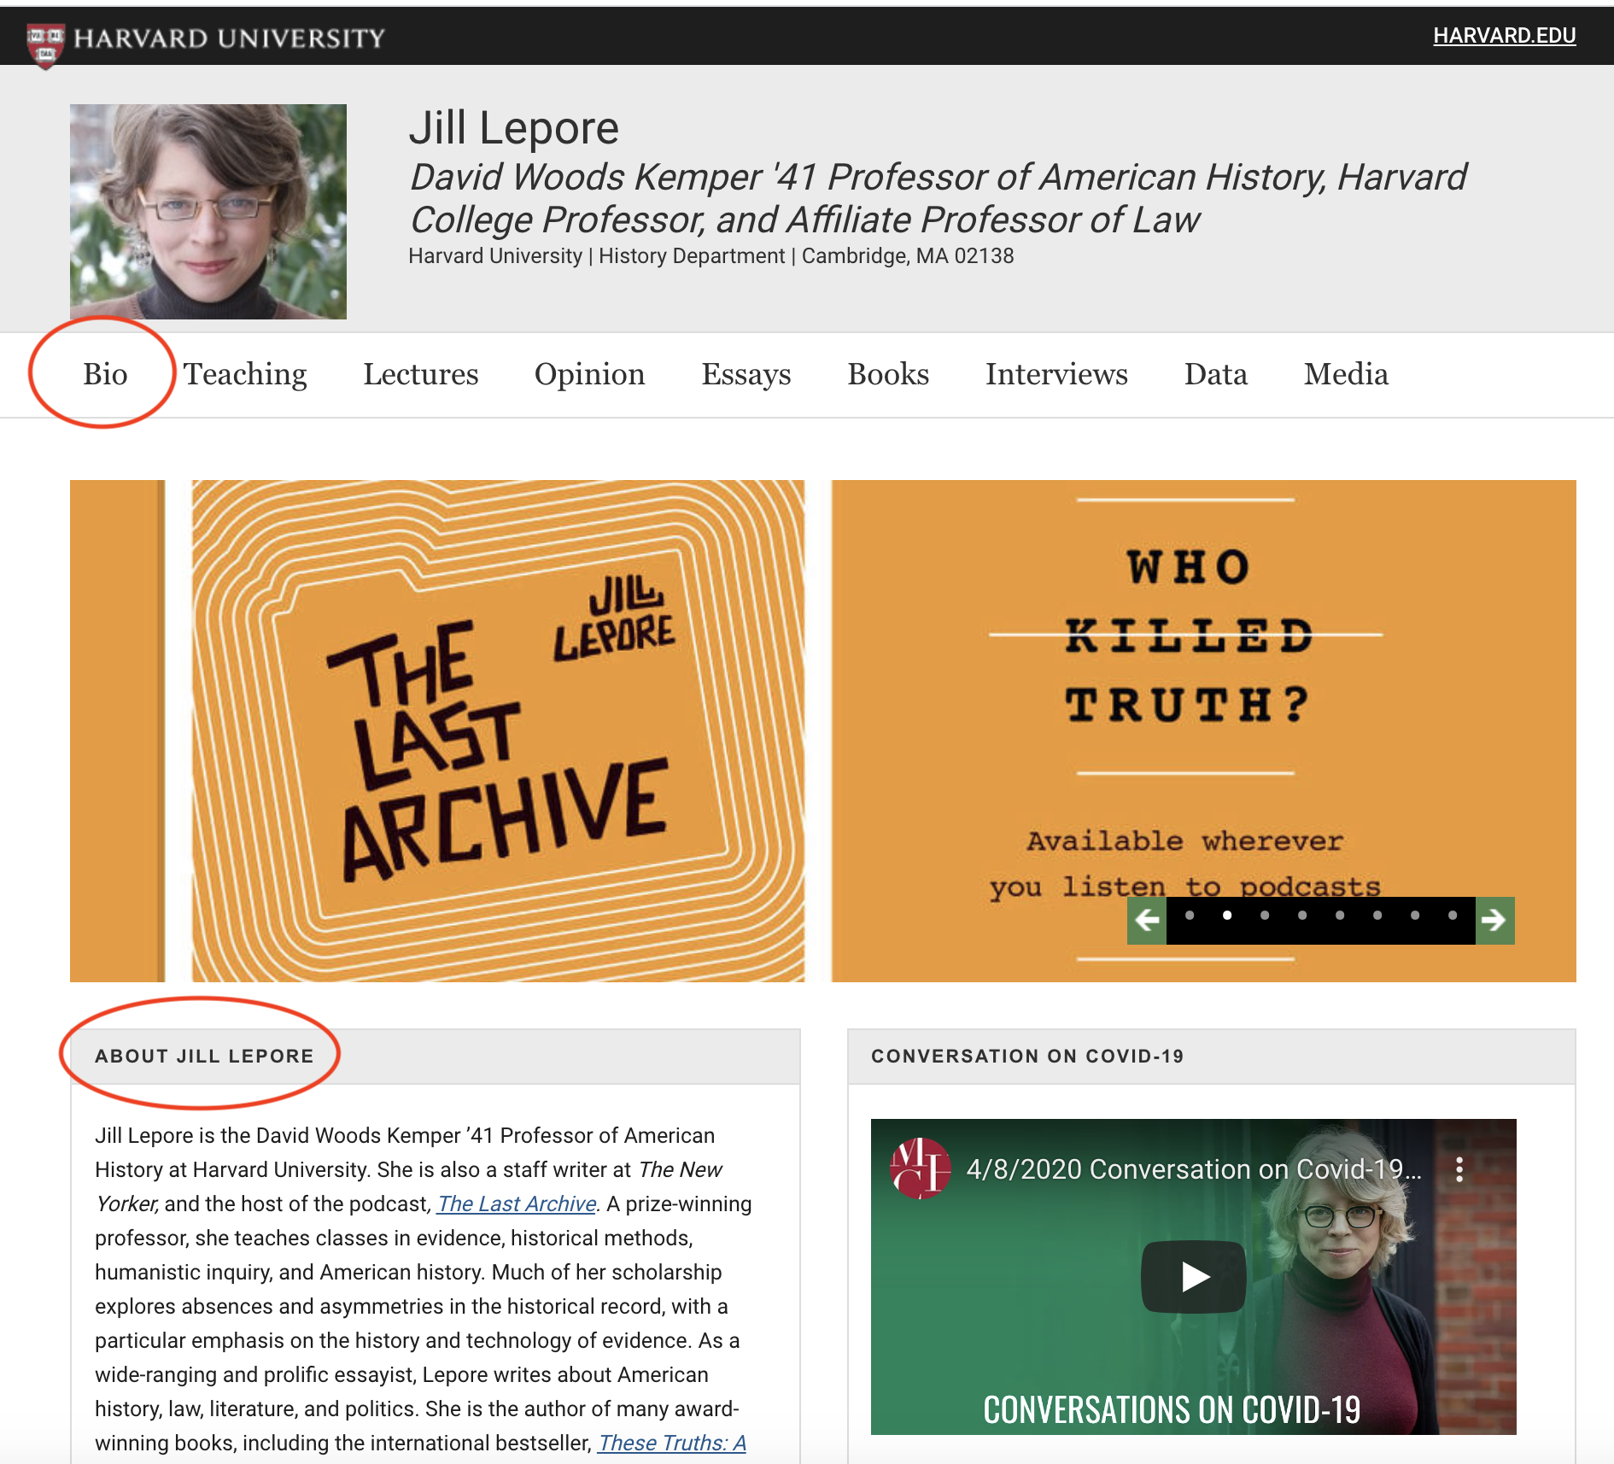Play the Conversation on Covid-19 video
The width and height of the screenshot is (1614, 1464).
point(1193,1277)
